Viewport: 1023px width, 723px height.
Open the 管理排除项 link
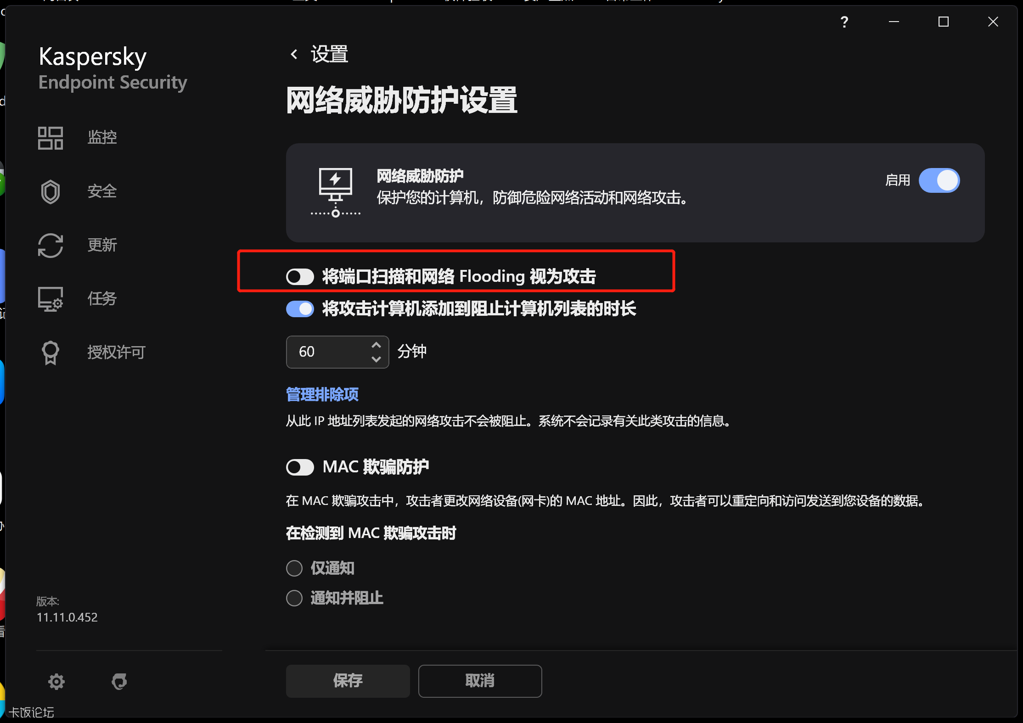coord(322,394)
